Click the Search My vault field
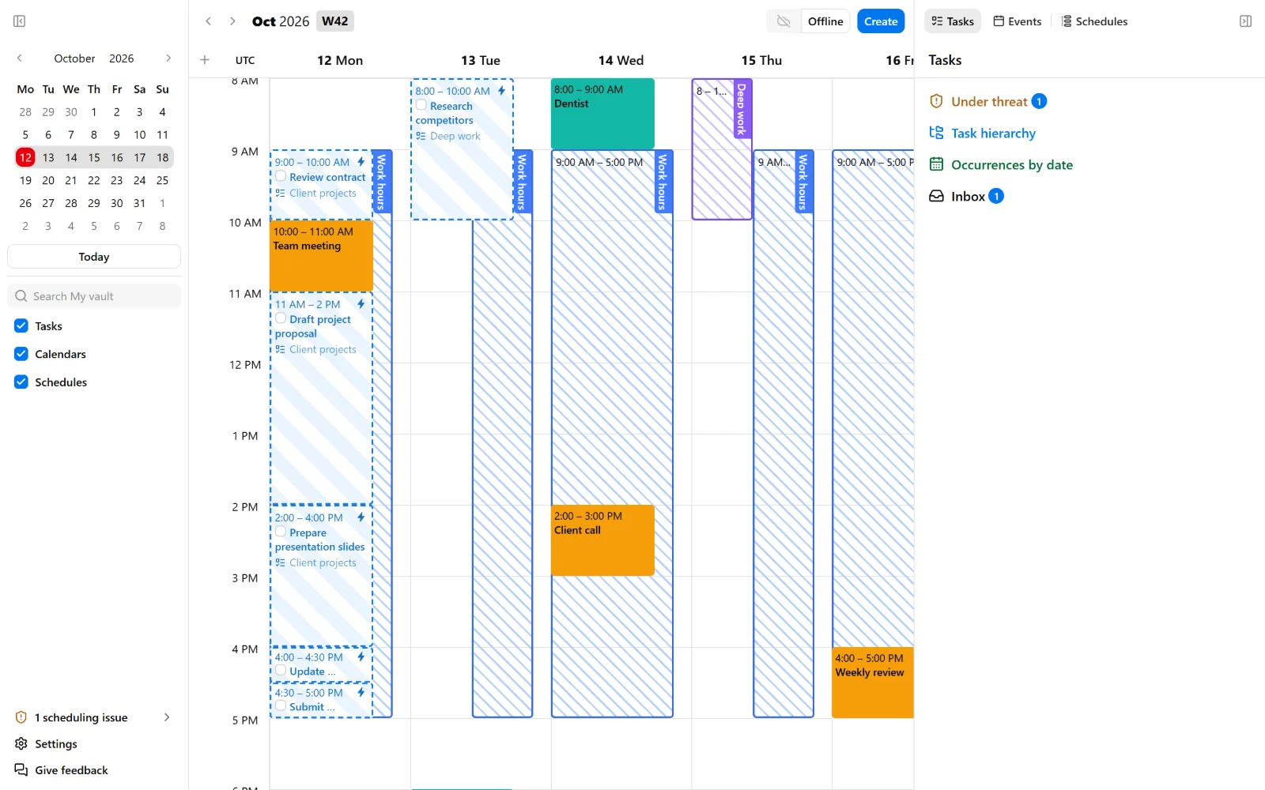Image resolution: width=1265 pixels, height=790 pixels. click(x=94, y=296)
